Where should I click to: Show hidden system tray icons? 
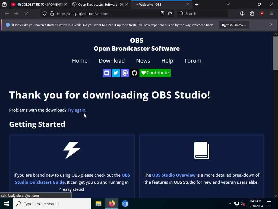click(x=230, y=204)
